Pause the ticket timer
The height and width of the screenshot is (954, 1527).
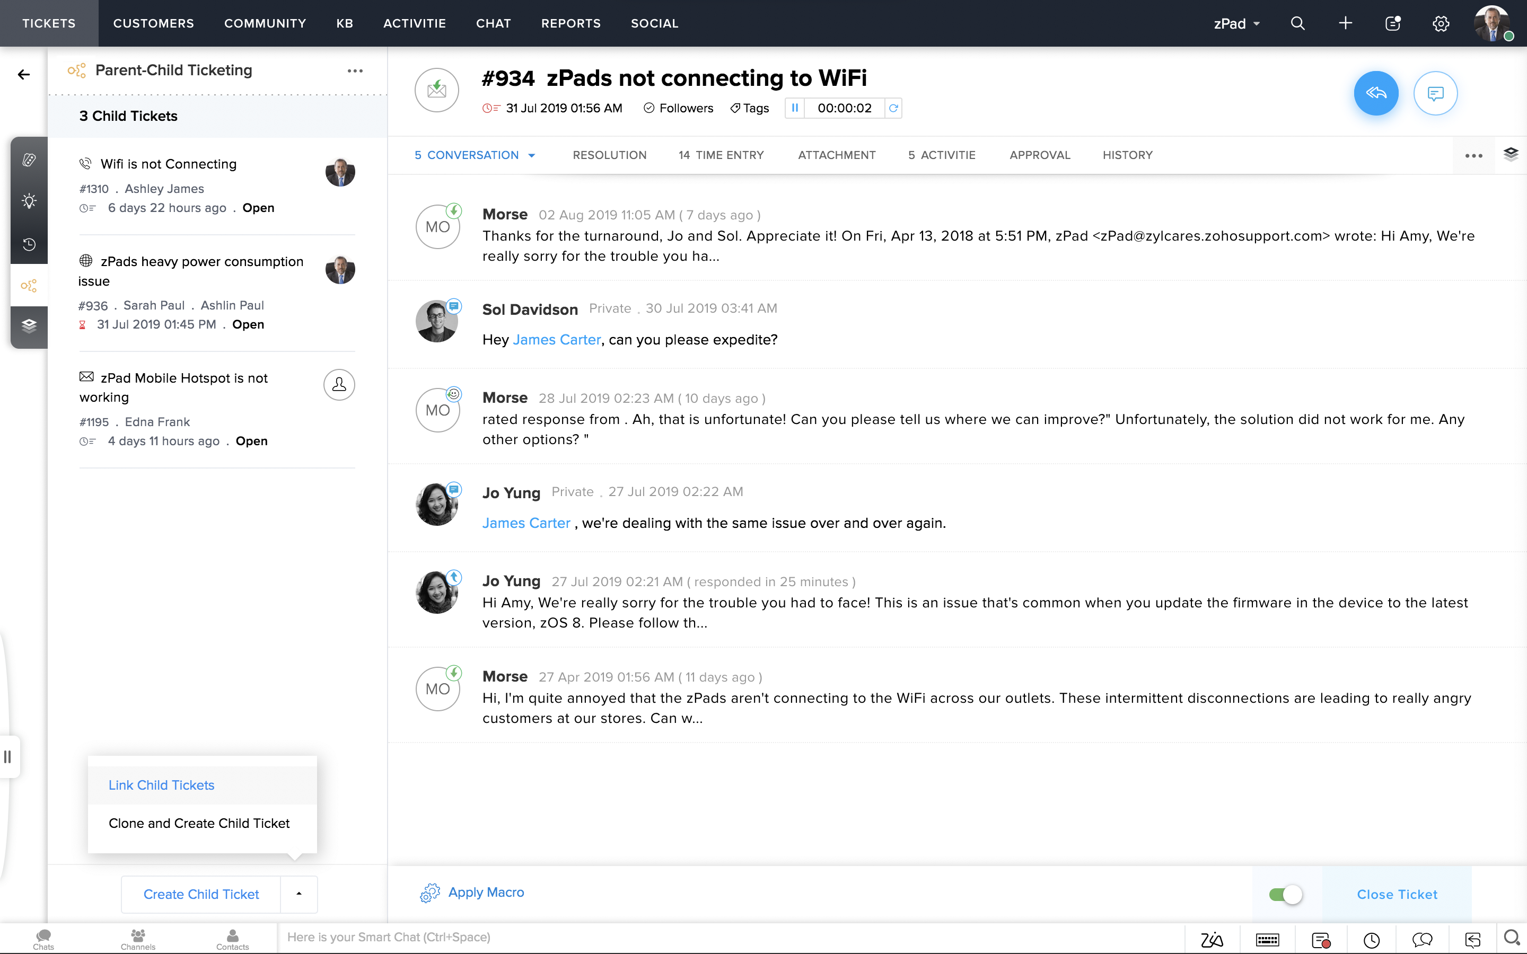pos(795,108)
